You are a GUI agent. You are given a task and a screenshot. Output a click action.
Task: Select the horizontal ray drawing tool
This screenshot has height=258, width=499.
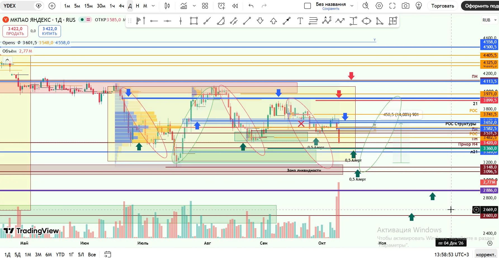pos(154,21)
